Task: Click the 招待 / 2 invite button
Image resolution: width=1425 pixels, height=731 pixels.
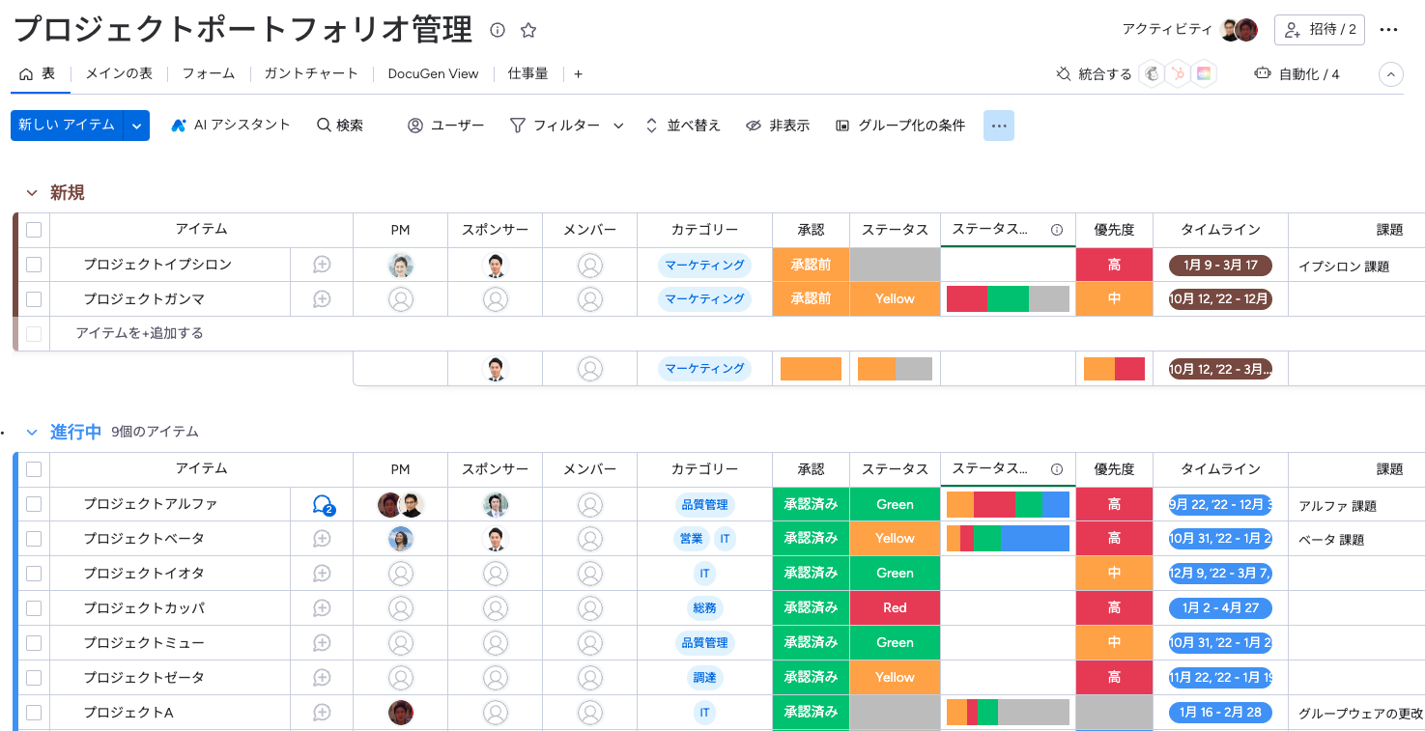Action: click(x=1320, y=30)
